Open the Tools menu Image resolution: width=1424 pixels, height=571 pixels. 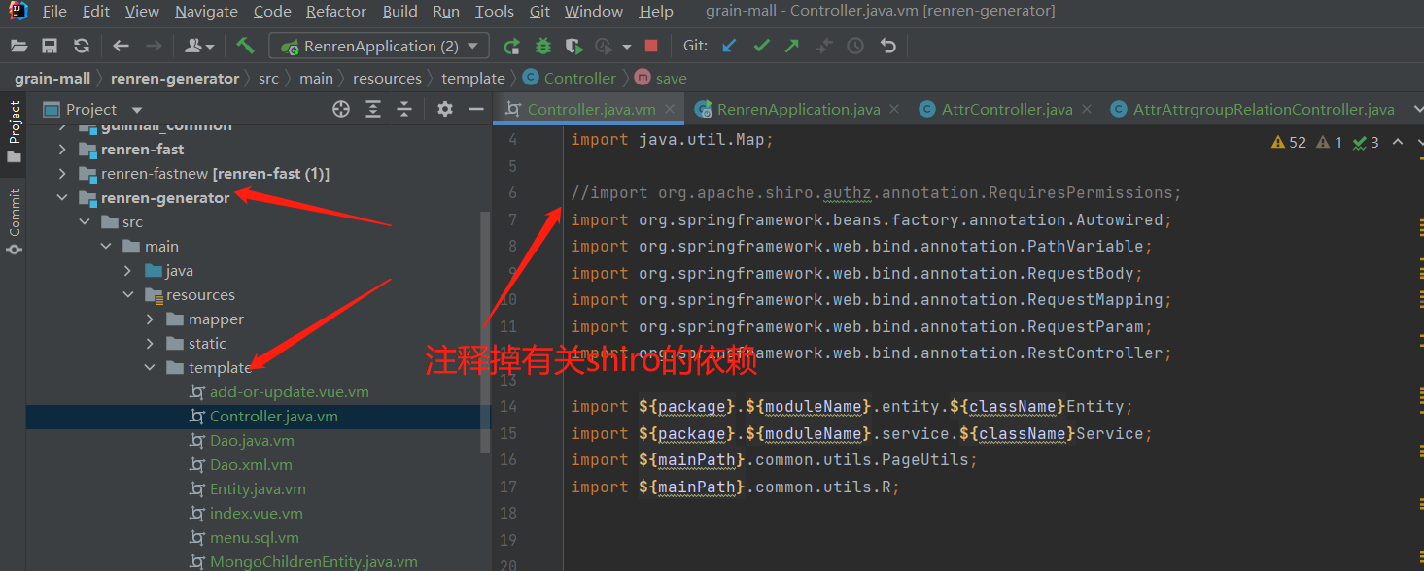pos(495,12)
